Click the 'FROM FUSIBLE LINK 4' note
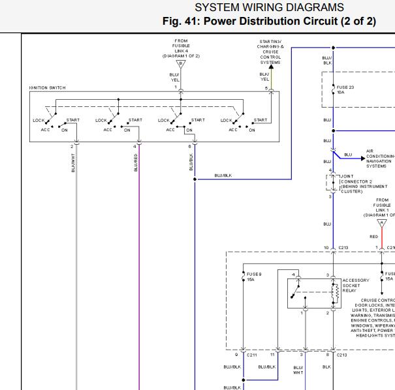The image size is (395, 390). [181, 48]
